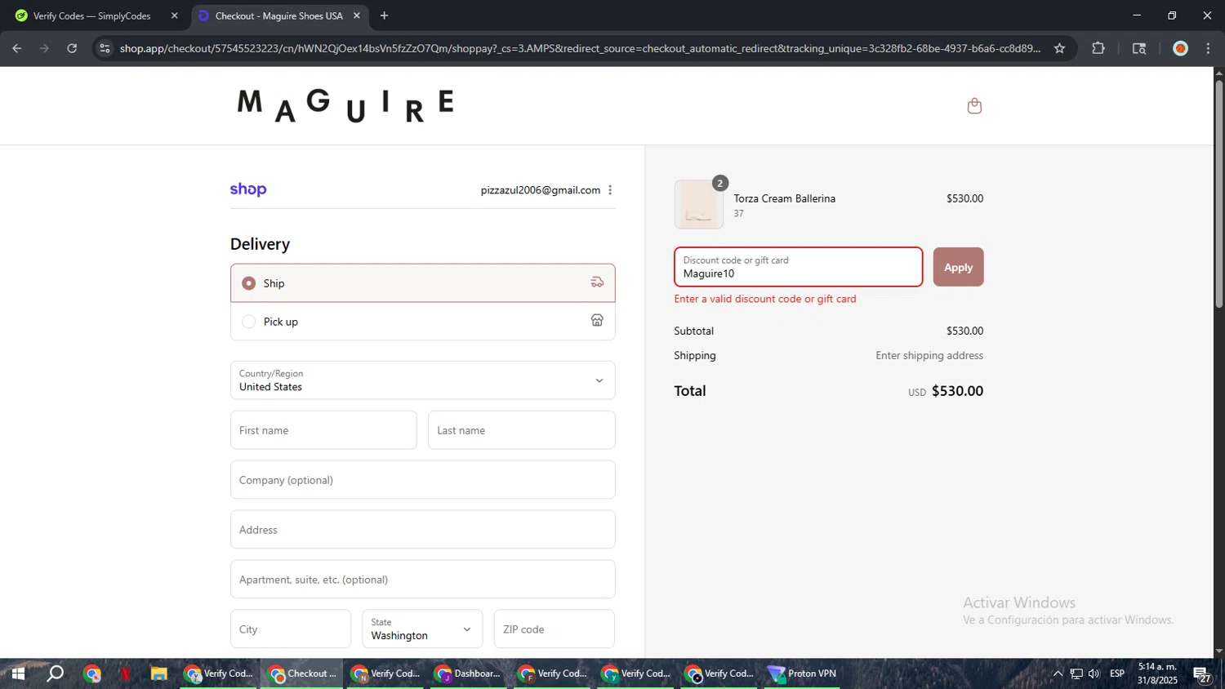Screen dimensions: 1225x689
Task: Open Netflix from the taskbar
Action: [x=125, y=673]
